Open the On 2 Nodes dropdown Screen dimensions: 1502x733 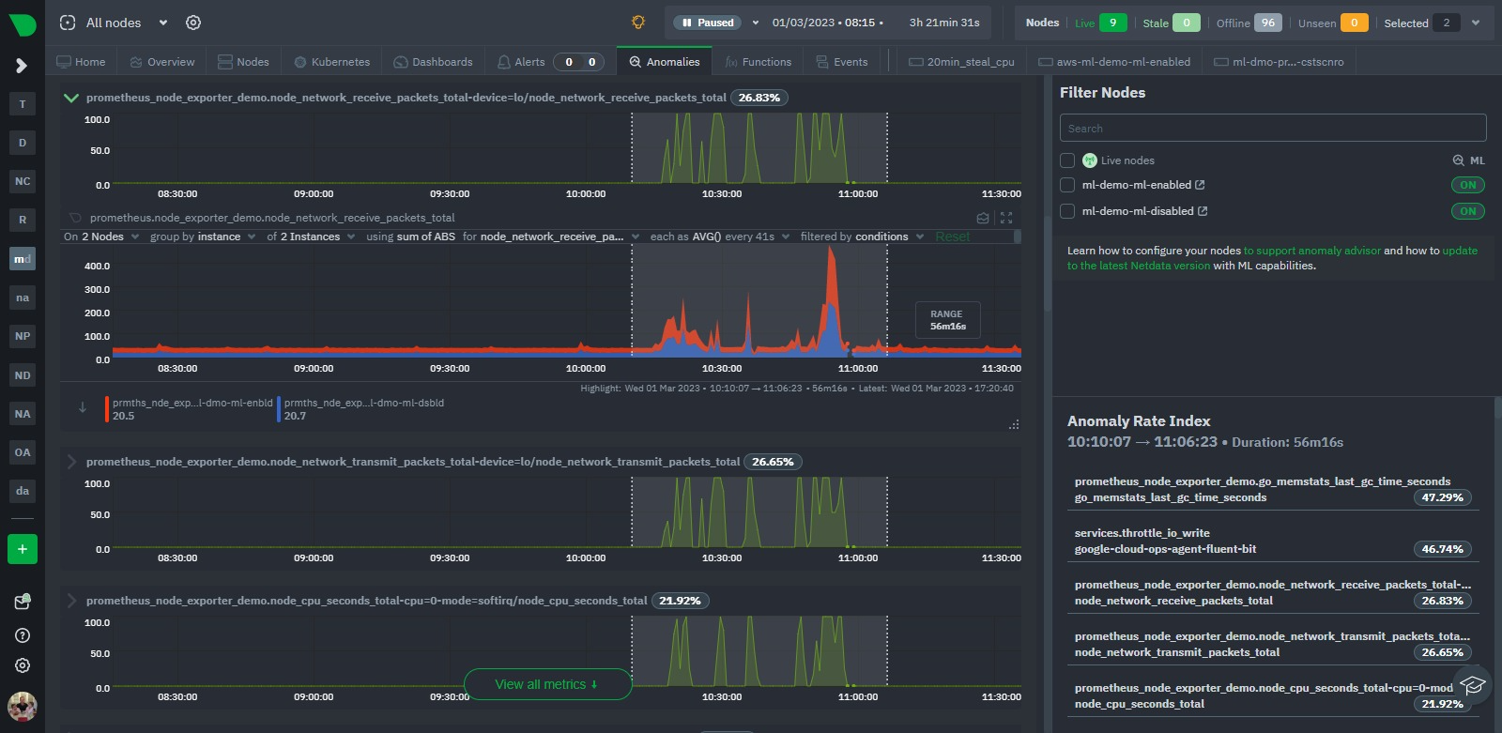(101, 237)
